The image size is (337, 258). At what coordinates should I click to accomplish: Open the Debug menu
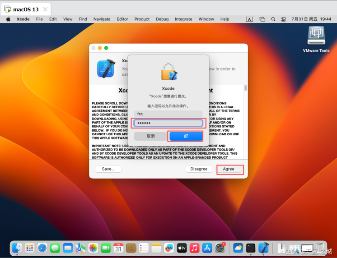click(162, 19)
